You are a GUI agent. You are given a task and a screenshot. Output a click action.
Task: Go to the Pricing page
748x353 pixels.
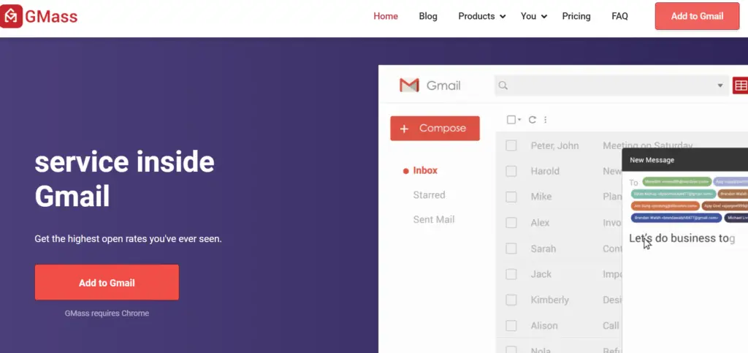[x=576, y=16]
